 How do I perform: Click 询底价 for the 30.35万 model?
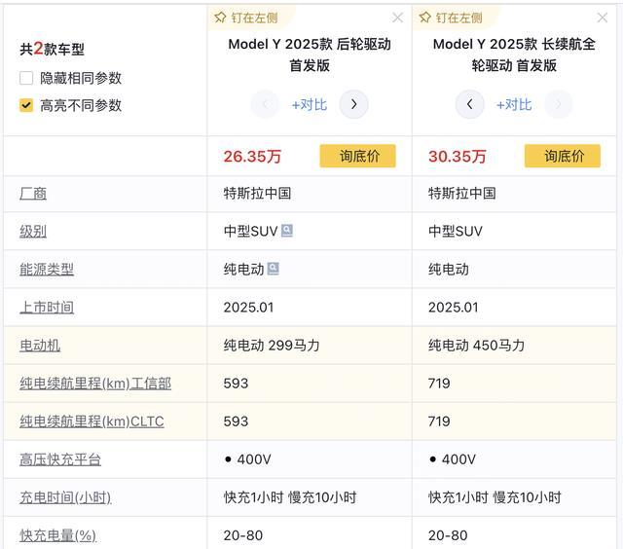(563, 156)
